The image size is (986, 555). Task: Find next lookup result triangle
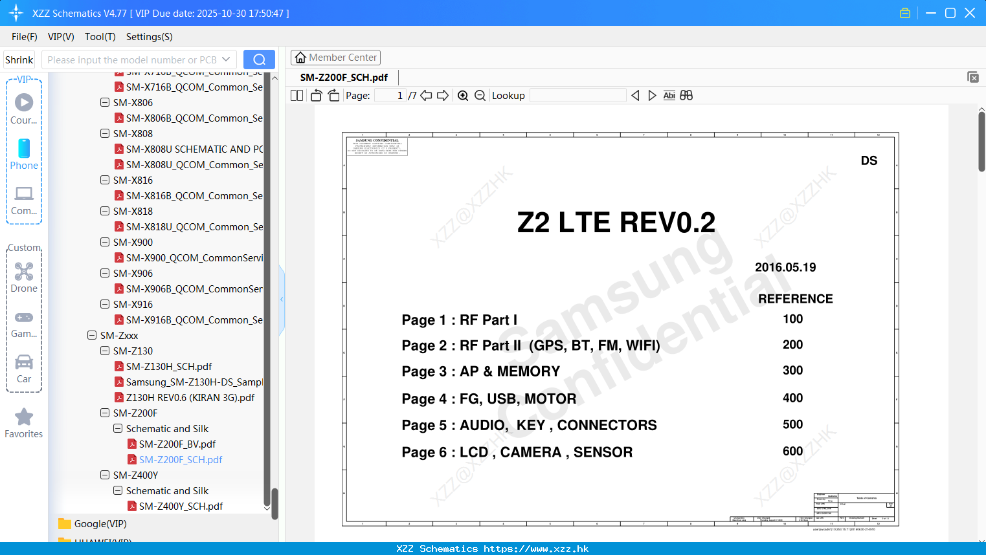point(652,96)
